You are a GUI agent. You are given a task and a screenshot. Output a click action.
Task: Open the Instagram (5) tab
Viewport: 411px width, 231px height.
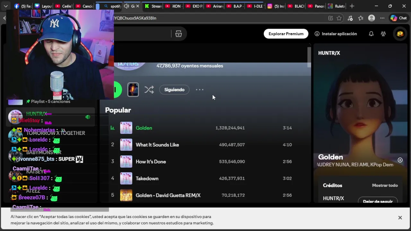tap(276, 6)
